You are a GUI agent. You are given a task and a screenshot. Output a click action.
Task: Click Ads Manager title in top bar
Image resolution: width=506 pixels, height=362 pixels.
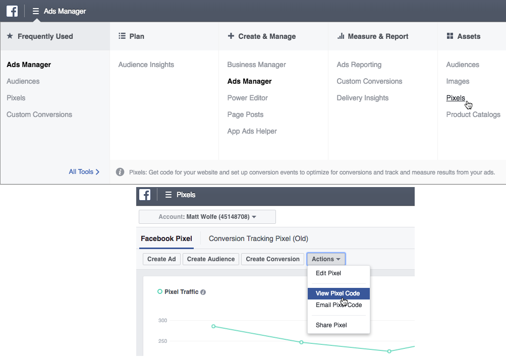click(x=65, y=11)
